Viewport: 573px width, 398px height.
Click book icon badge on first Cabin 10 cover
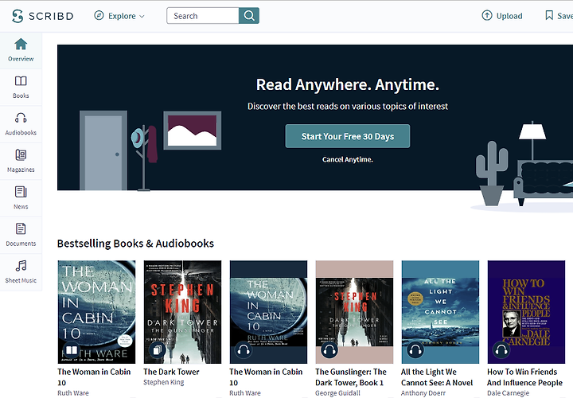[x=72, y=350]
